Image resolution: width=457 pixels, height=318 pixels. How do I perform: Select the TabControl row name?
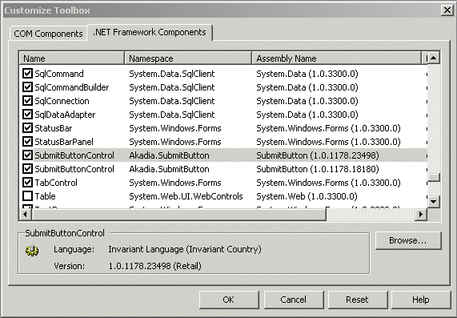pyautogui.click(x=56, y=183)
